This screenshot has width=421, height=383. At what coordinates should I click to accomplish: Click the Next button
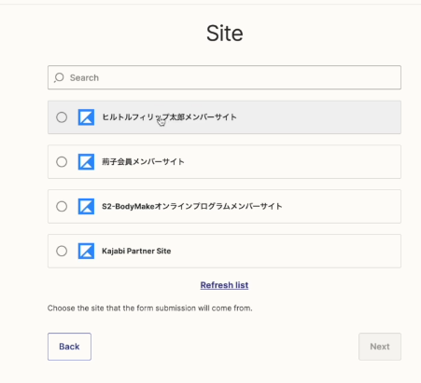point(380,347)
